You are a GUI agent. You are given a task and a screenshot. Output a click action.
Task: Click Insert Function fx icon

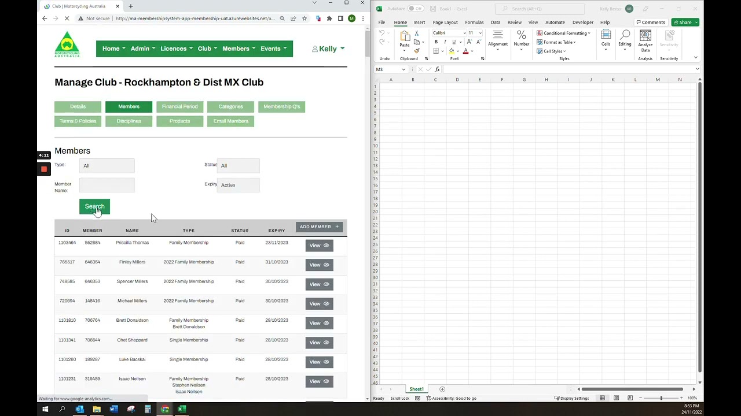coord(438,69)
